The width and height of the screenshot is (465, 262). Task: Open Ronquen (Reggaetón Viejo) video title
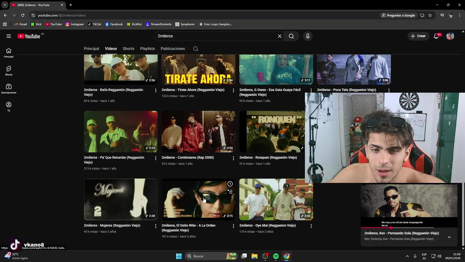click(268, 158)
